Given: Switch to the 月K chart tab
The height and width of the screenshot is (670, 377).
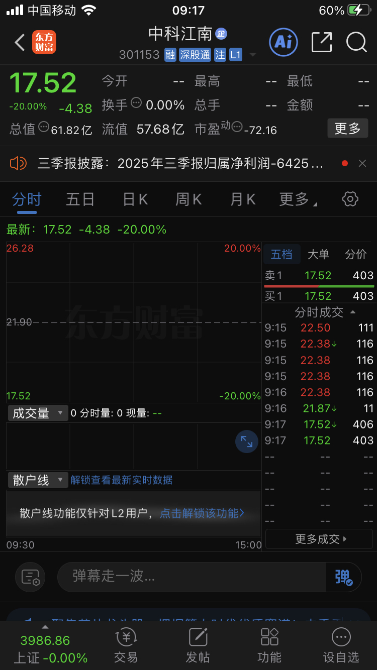Looking at the screenshot, I should click(243, 199).
